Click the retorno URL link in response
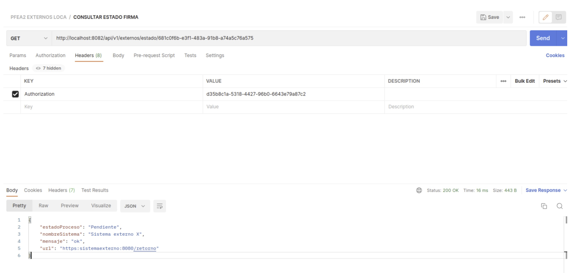Image resolution: width=574 pixels, height=273 pixels. click(x=144, y=248)
